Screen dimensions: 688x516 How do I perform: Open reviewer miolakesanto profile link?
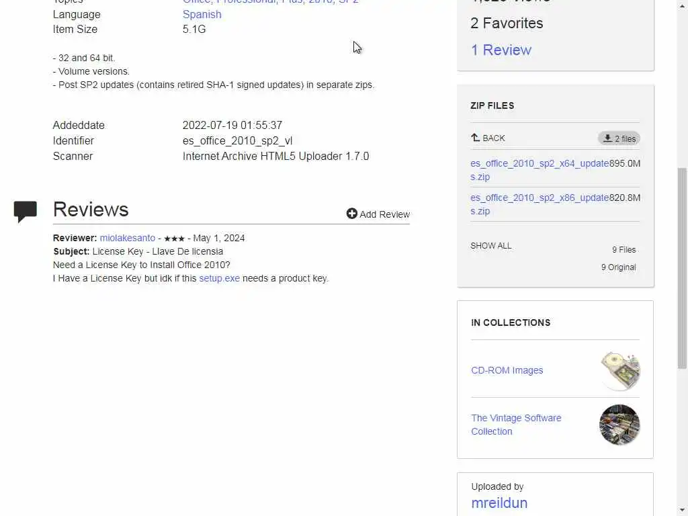point(127,238)
